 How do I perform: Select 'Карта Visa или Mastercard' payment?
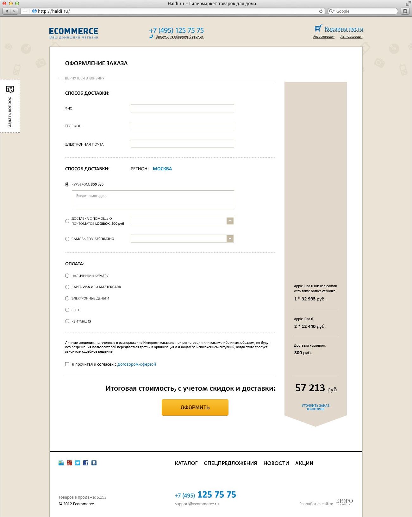pos(67,287)
